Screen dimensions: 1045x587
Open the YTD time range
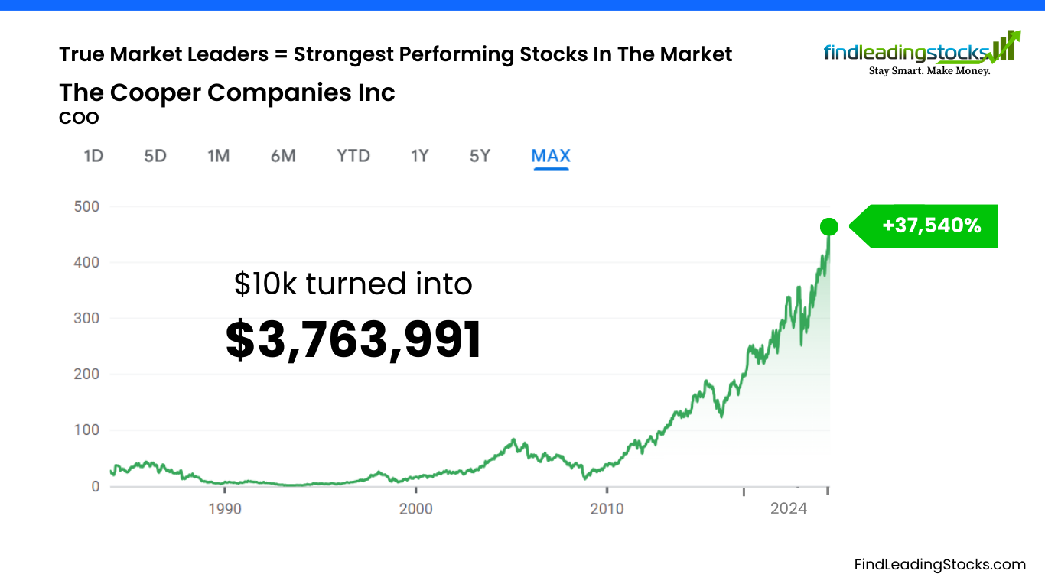click(353, 156)
